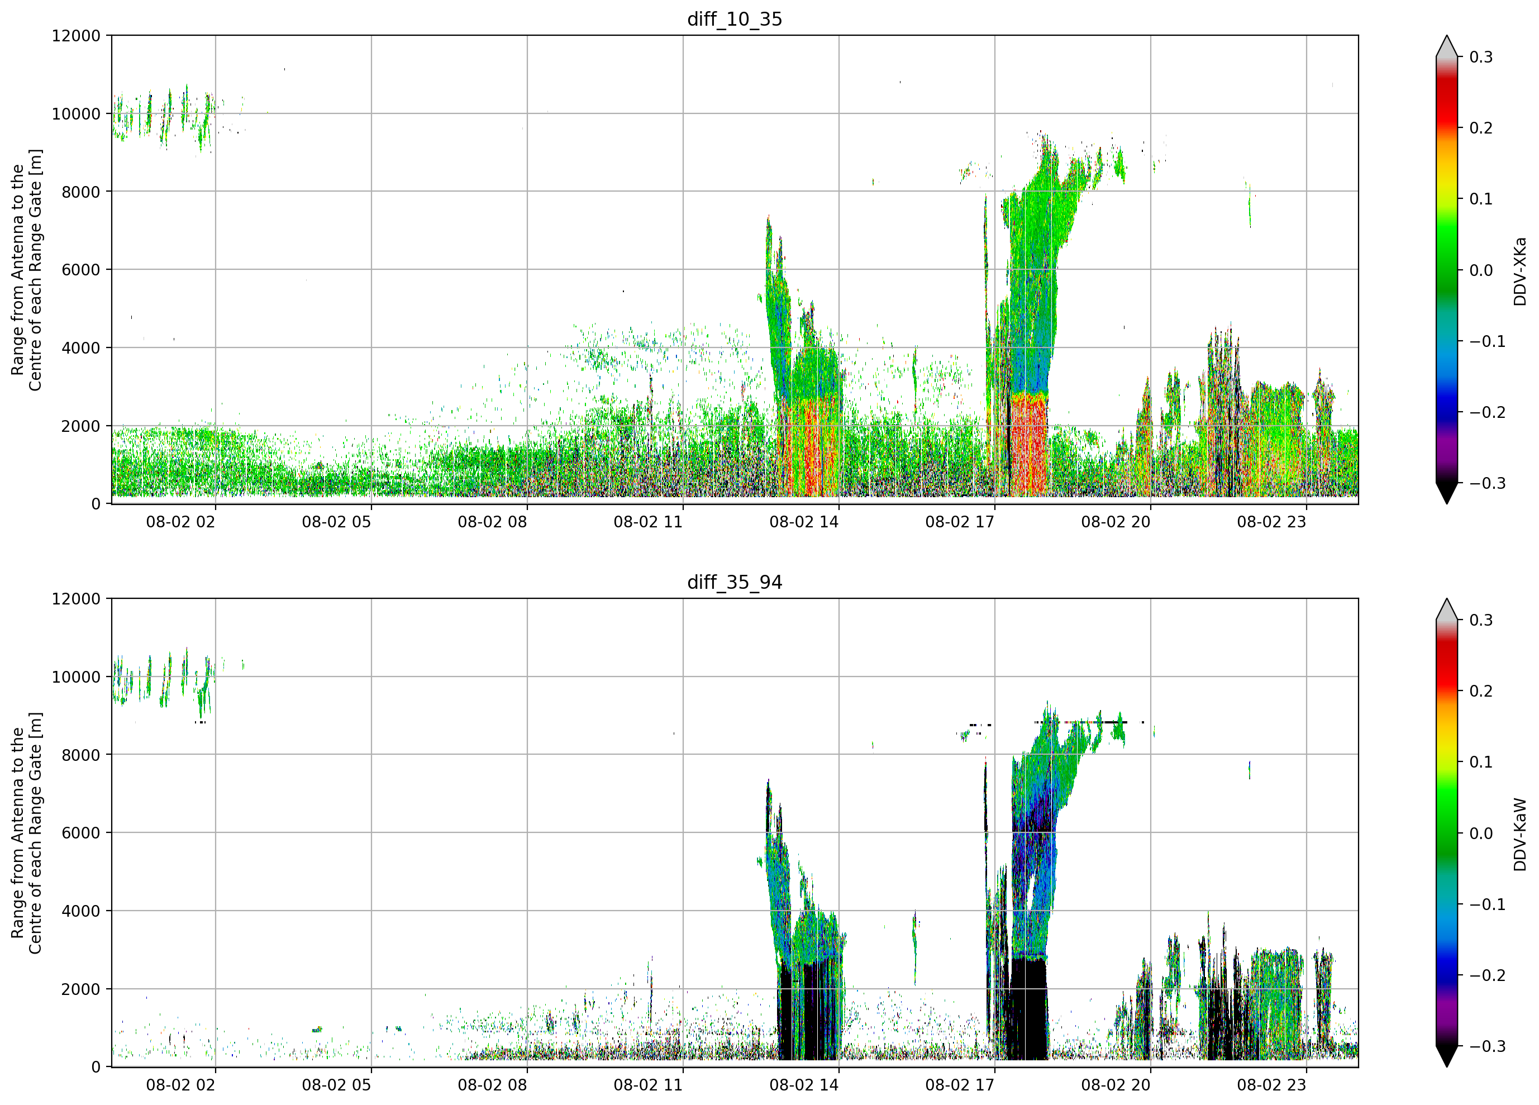Click the 08-02 23 x-tick under diff_10_35
The image size is (1539, 1105).
1271,522
